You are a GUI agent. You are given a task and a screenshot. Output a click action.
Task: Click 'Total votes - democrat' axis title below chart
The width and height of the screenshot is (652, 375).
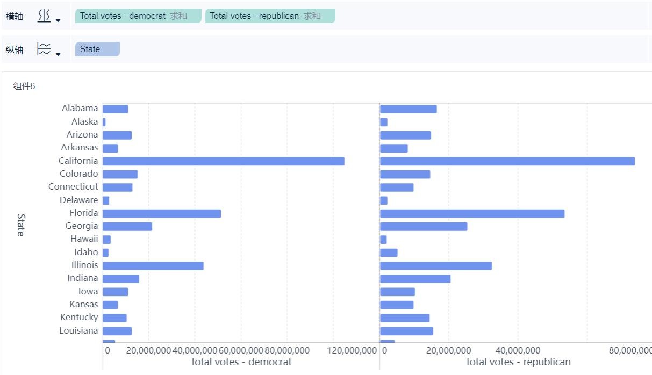point(241,362)
